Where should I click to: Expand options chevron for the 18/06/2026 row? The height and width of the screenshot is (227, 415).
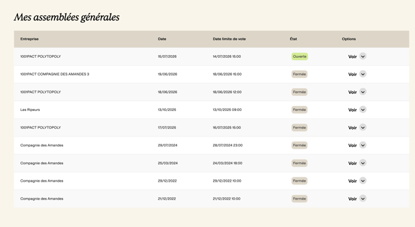363,92
